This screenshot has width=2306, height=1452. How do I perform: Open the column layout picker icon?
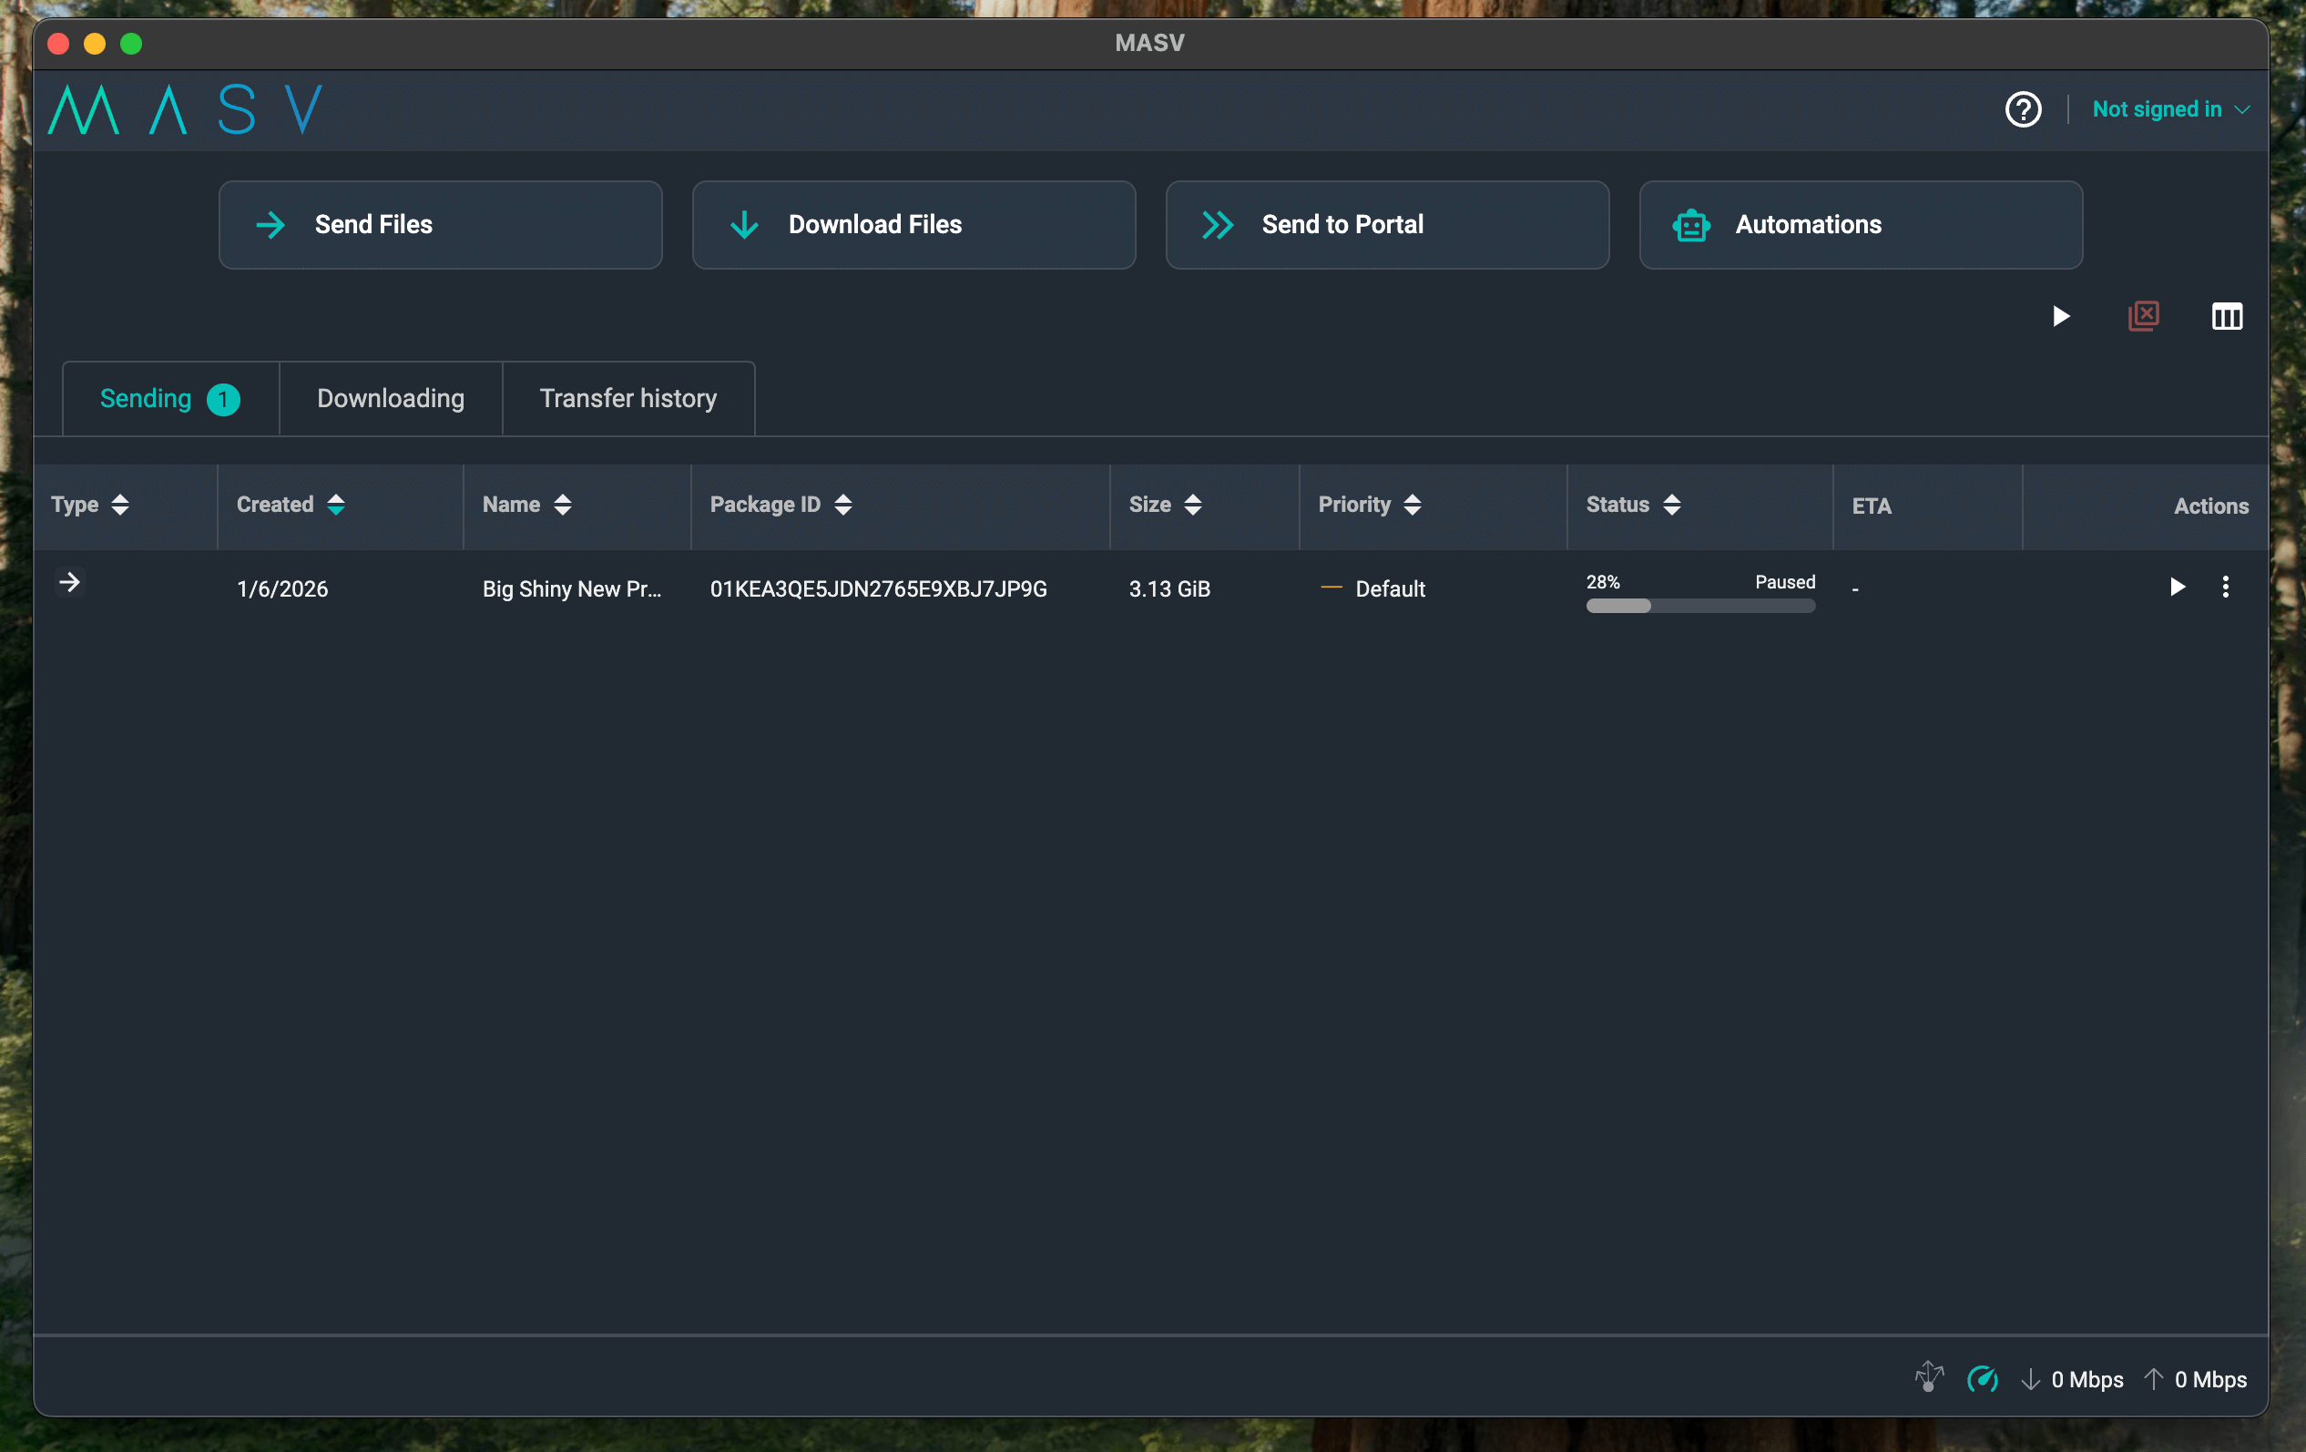pos(2228,316)
